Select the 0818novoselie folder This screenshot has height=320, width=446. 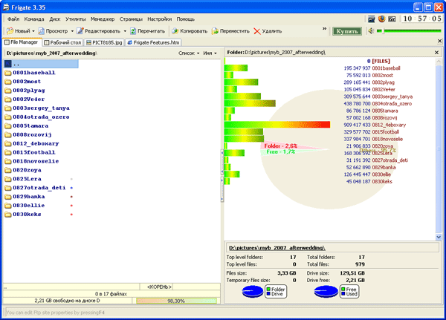pos(32,161)
